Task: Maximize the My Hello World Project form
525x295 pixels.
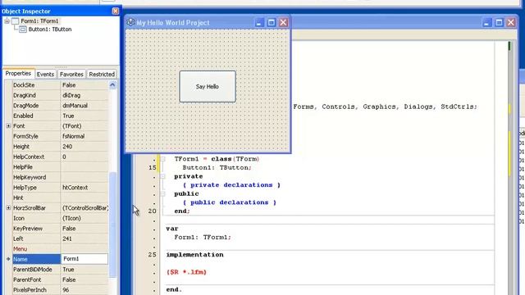Action: click(272, 22)
